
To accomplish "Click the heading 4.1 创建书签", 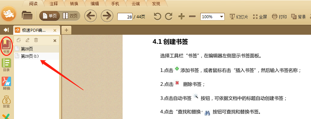I will pyautogui.click(x=170, y=42).
